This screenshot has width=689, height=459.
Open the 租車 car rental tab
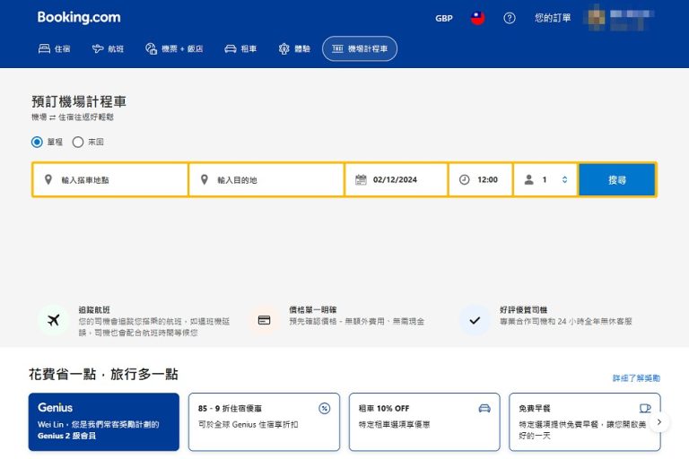pyautogui.click(x=241, y=48)
